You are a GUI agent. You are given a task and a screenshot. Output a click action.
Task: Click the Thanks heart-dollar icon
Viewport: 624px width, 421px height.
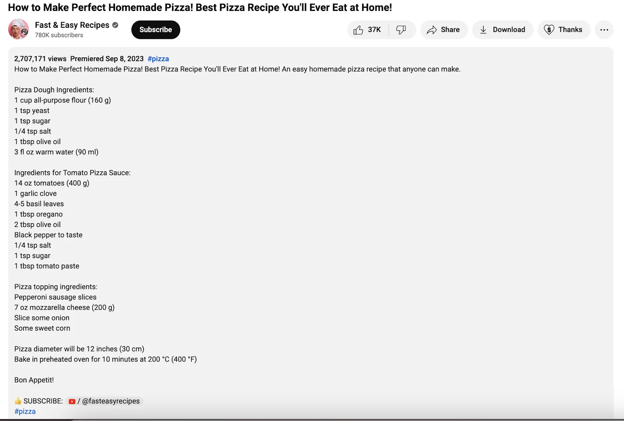549,30
